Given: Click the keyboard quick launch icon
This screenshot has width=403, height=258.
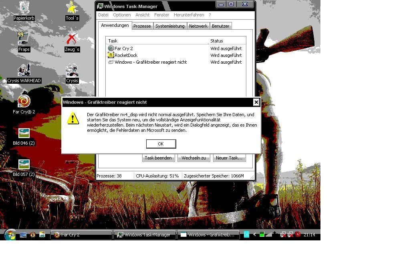Looking at the screenshot, I should (x=23, y=235).
